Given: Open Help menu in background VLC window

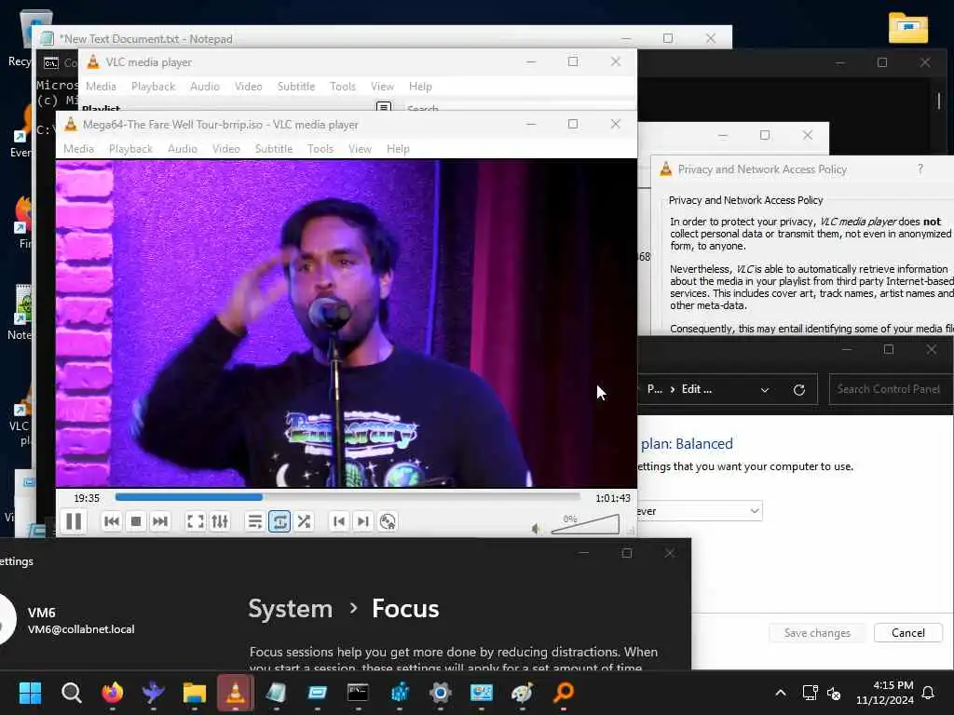Looking at the screenshot, I should tap(420, 87).
